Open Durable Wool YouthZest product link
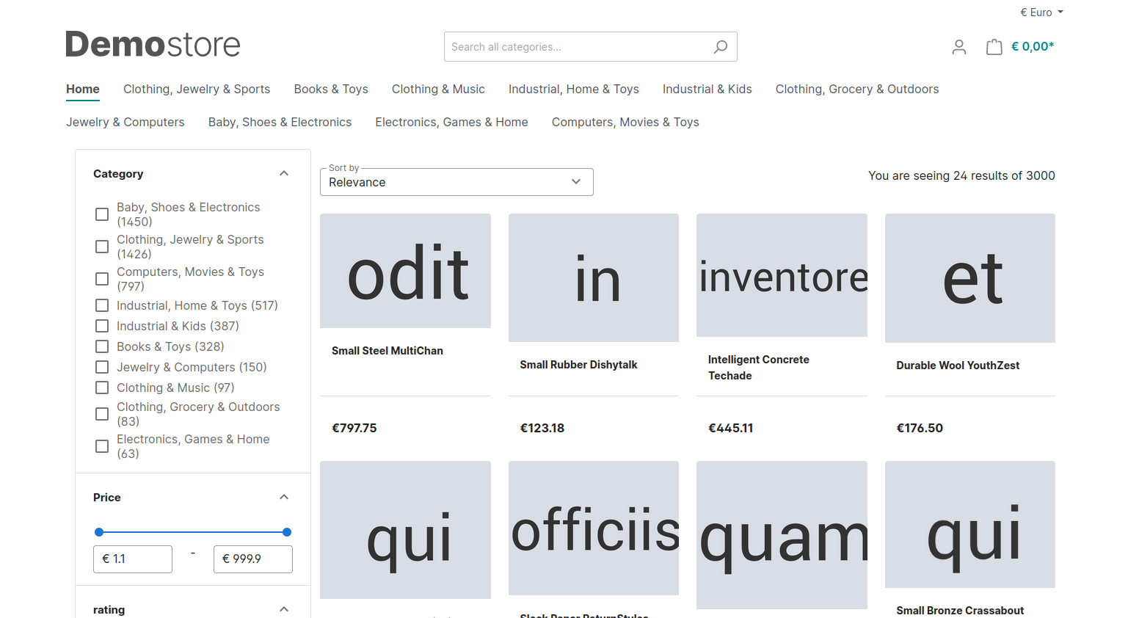This screenshot has height=618, width=1128. 958,366
